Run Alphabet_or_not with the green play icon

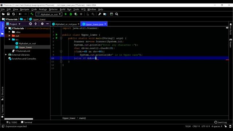pyautogui.click(x=66, y=14)
